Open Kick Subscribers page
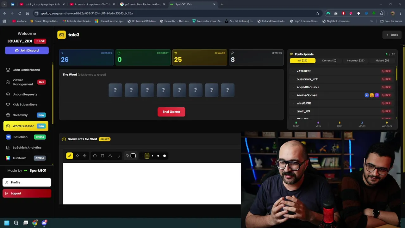Screen dimensions: 405x228 coord(27,104)
